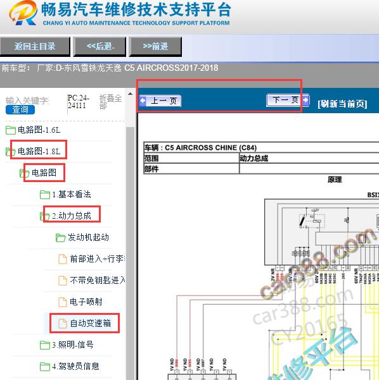Image resolution: width=379 pixels, height=380 pixels.
Task: Click 返回主目录 button
Action: click(x=35, y=47)
